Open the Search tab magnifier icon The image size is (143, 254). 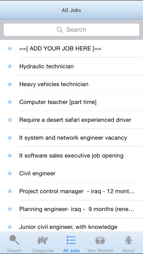click(x=14, y=240)
